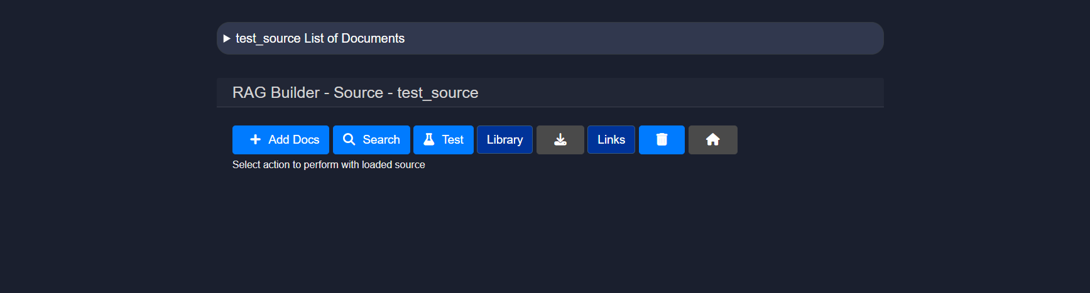Click the 'RAG Builder - Source' heading
The height and width of the screenshot is (293, 1090).
tap(307, 93)
